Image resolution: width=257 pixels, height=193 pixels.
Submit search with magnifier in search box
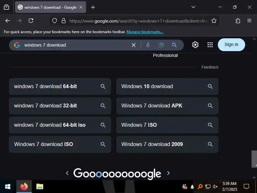[174, 45]
